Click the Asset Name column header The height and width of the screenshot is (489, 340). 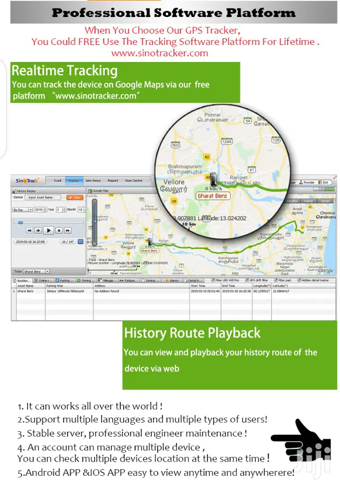tap(31, 286)
